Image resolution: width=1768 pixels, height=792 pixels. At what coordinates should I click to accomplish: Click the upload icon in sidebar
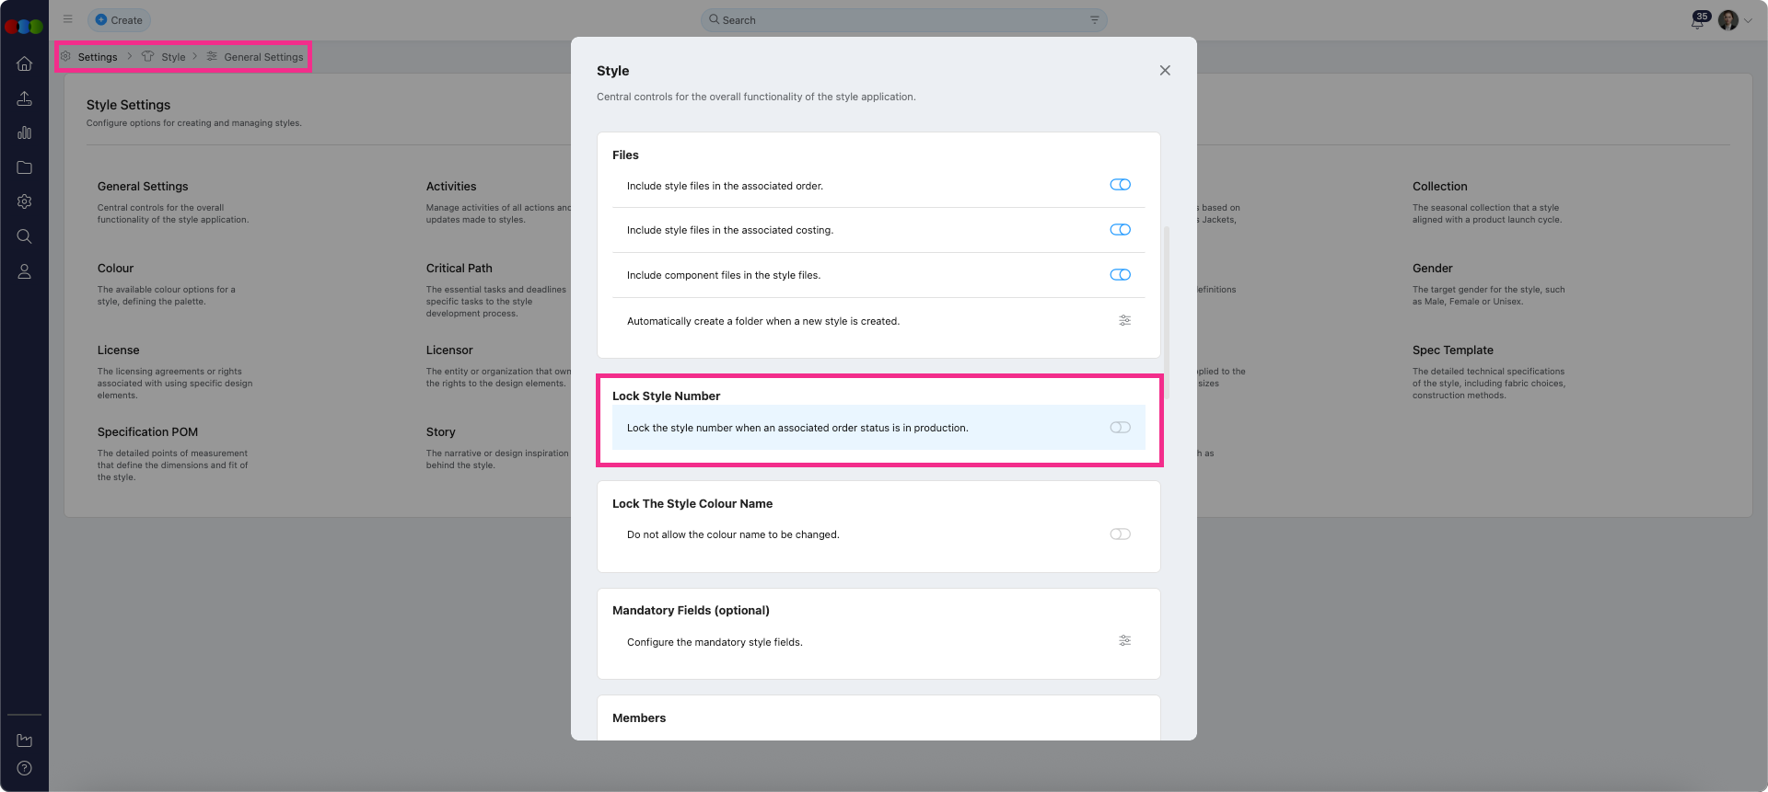pos(25,98)
